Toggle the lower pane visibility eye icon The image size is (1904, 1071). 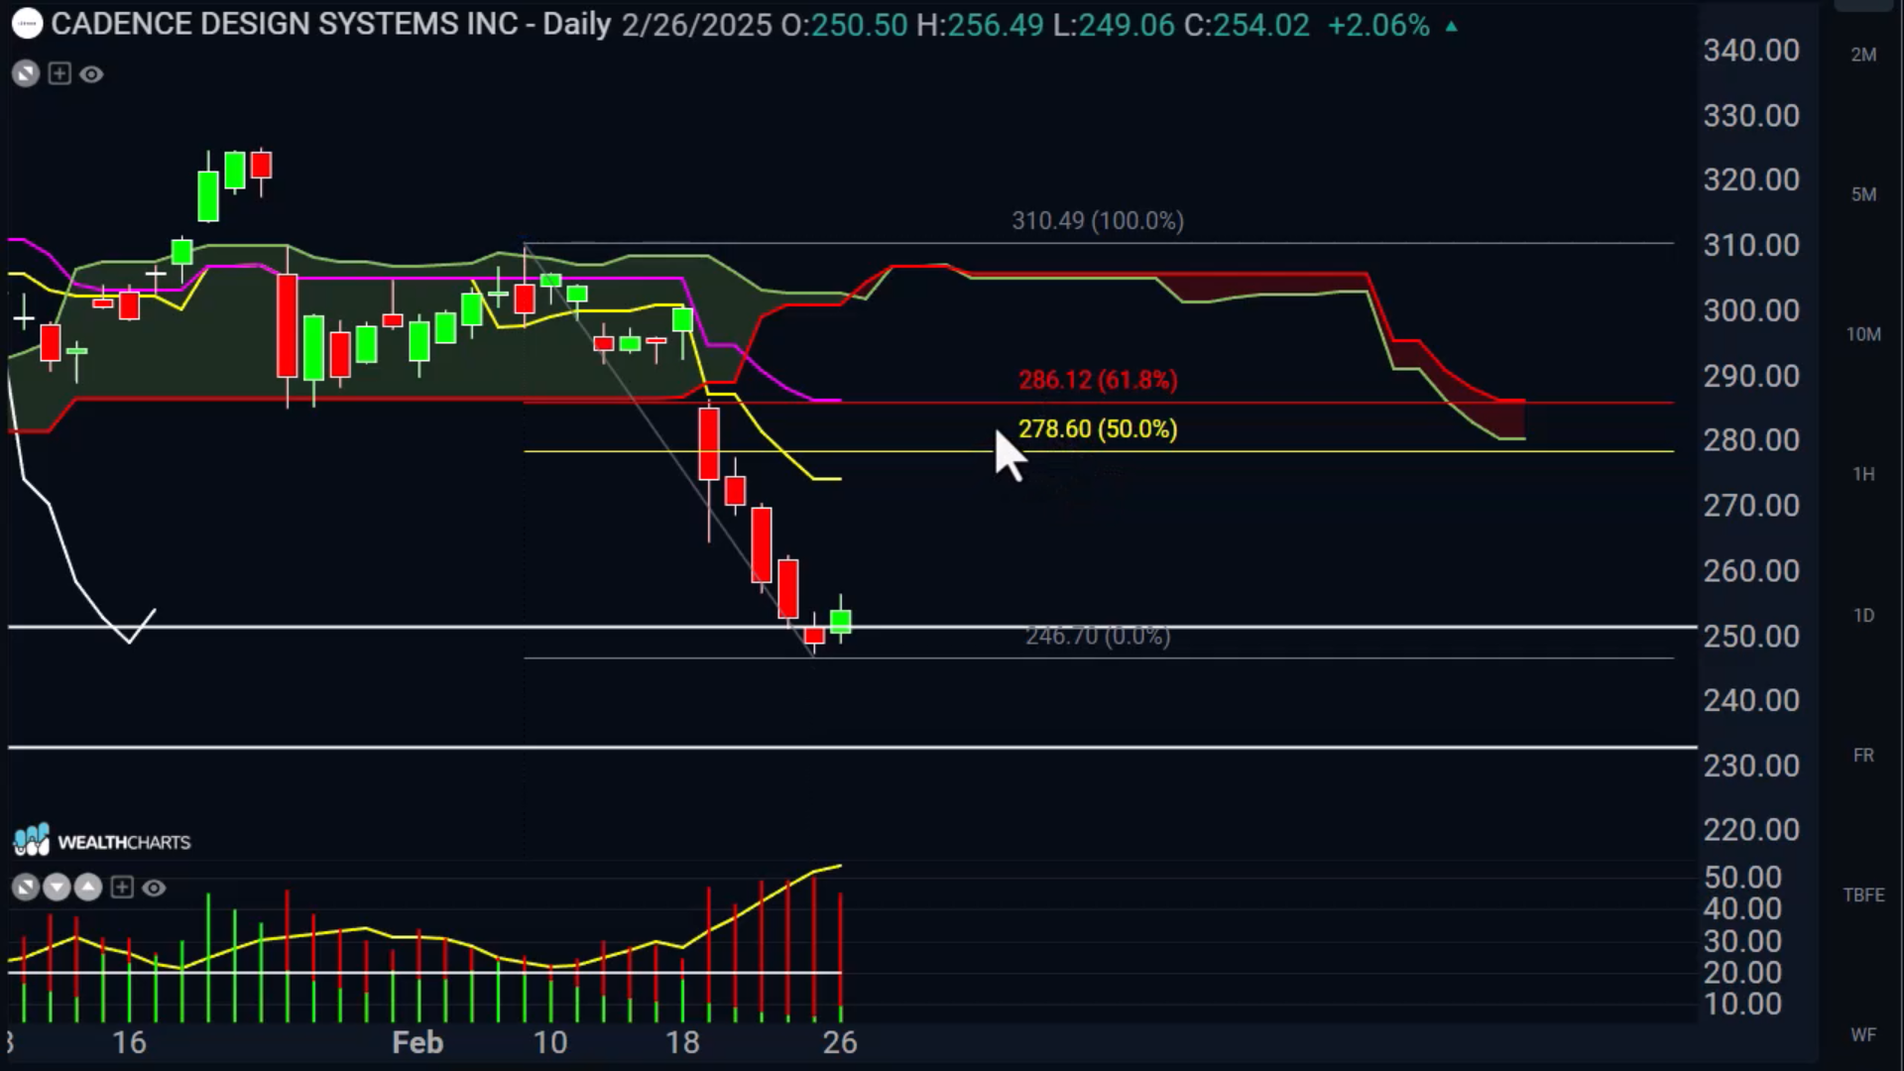tap(154, 888)
